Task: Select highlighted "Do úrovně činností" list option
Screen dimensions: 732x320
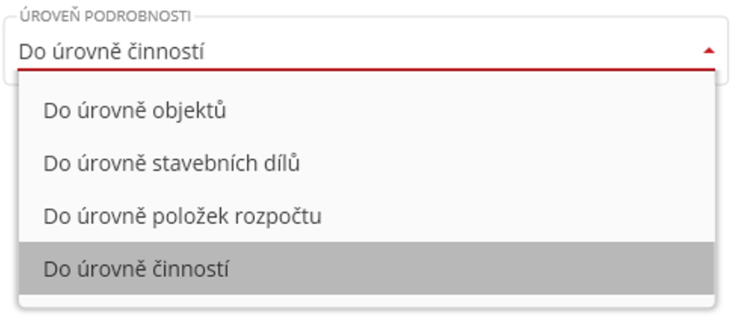Action: (x=136, y=269)
